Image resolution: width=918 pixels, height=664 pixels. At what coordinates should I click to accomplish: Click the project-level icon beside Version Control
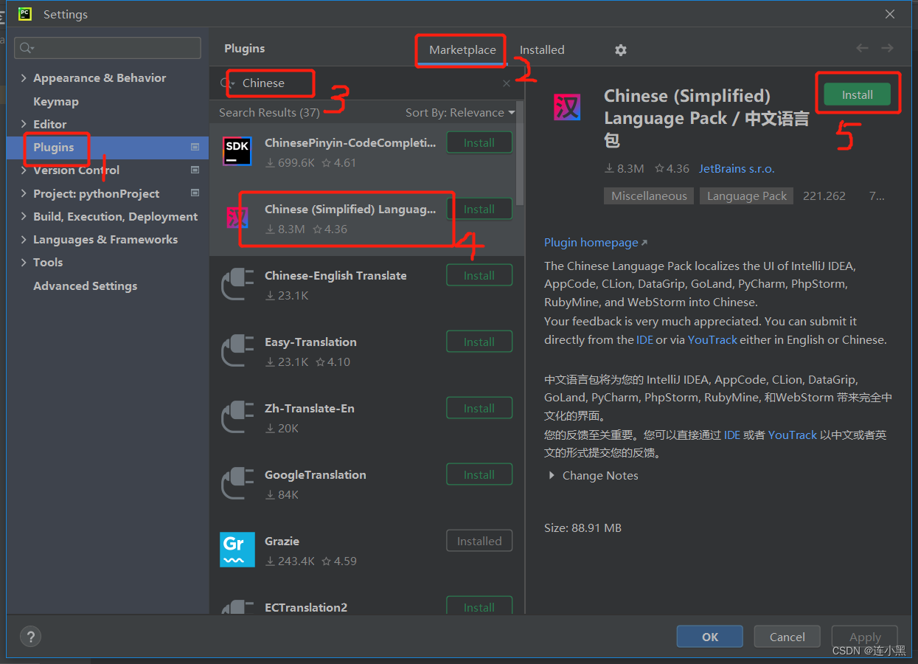coord(195,170)
